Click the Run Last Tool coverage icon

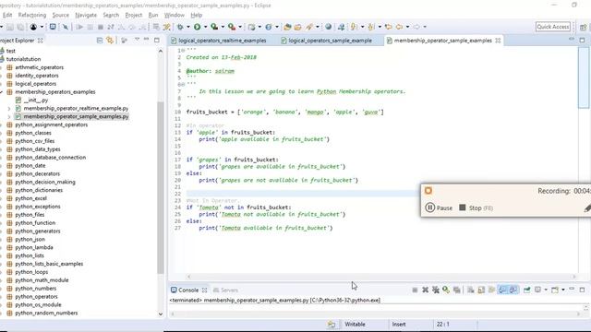[214, 27]
